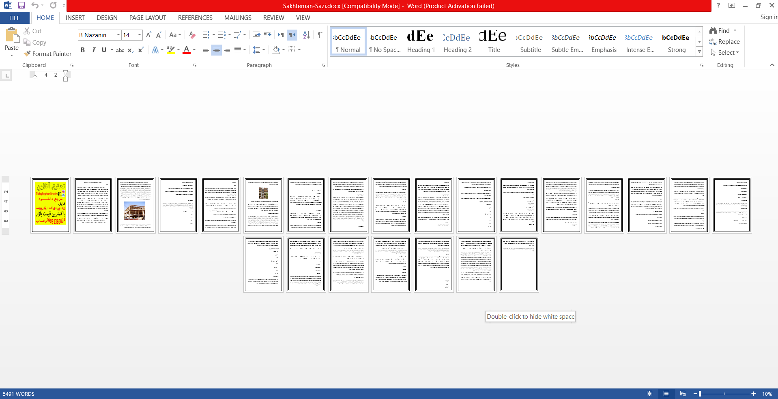Apply the Heading 1 style

[421, 42]
